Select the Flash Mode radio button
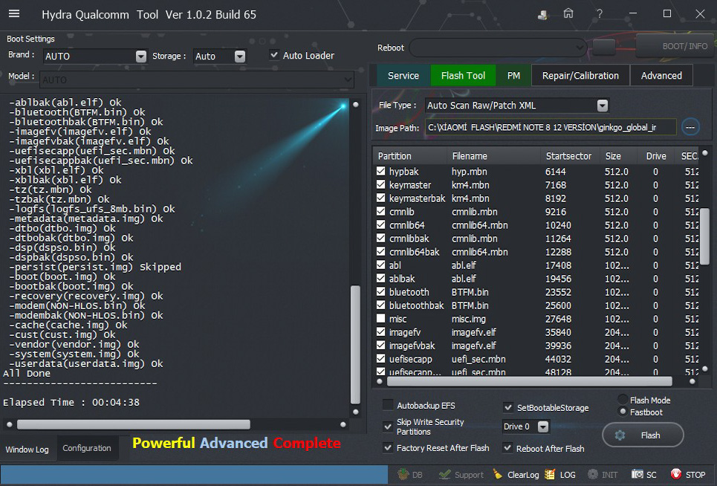The image size is (717, 486). click(x=623, y=400)
